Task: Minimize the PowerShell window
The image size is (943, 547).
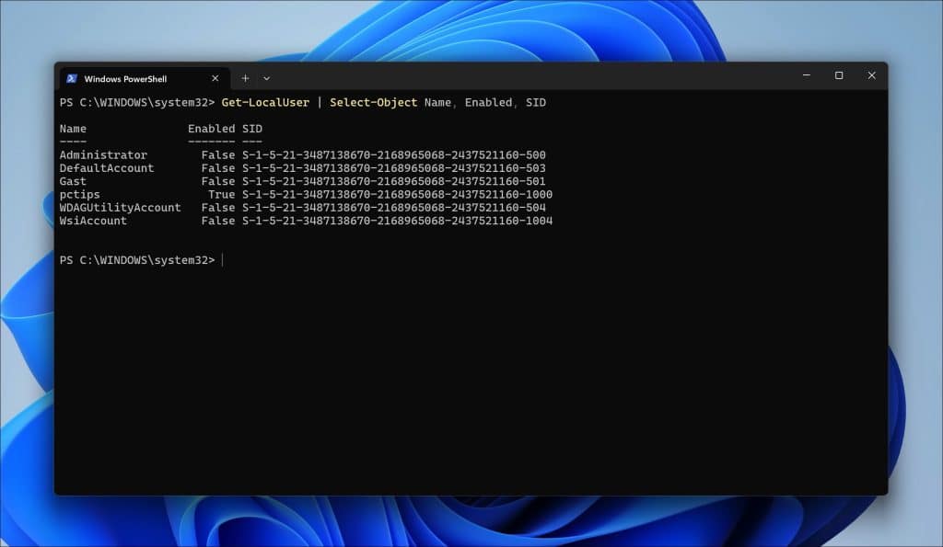Action: coord(807,75)
